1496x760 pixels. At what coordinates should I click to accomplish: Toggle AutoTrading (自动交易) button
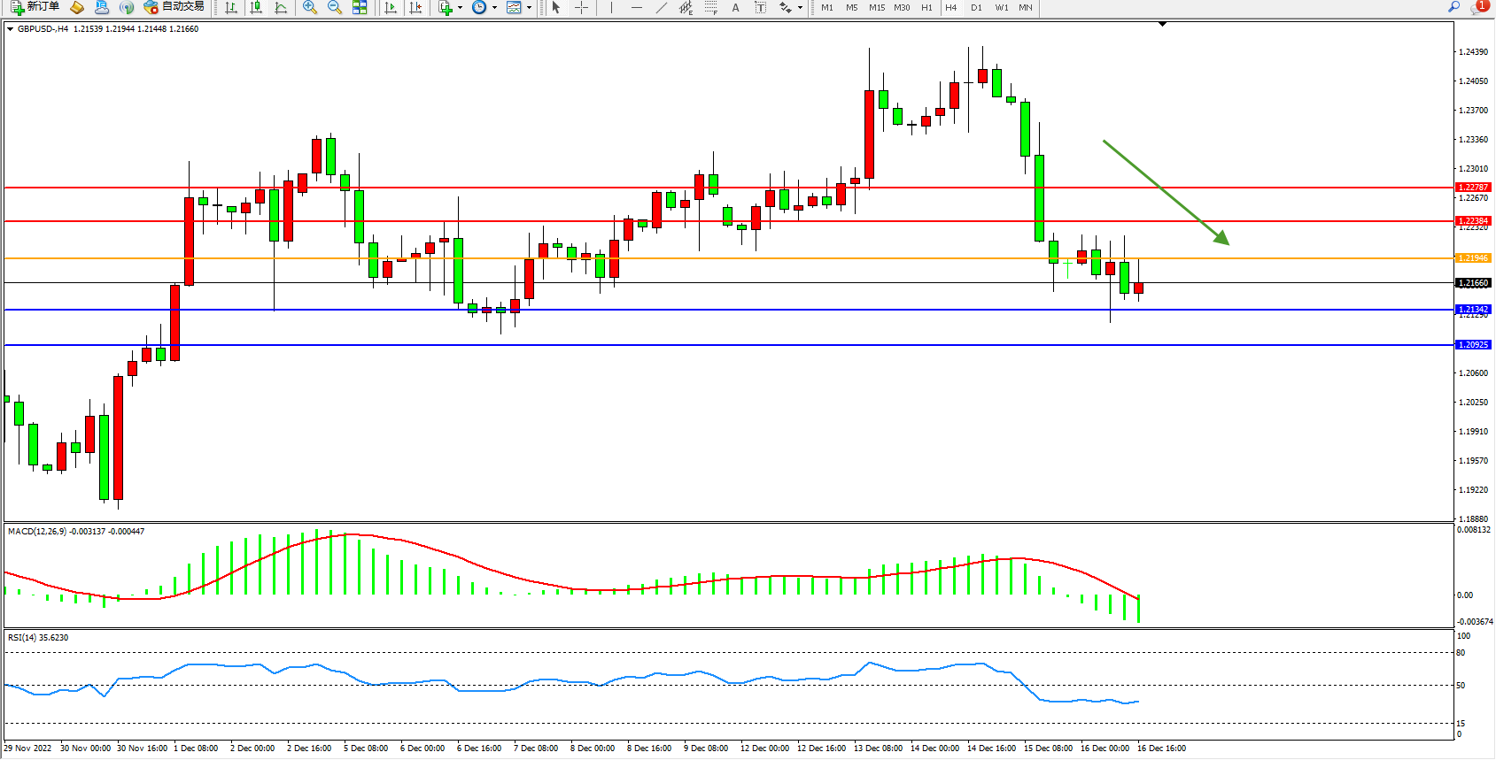[x=174, y=7]
